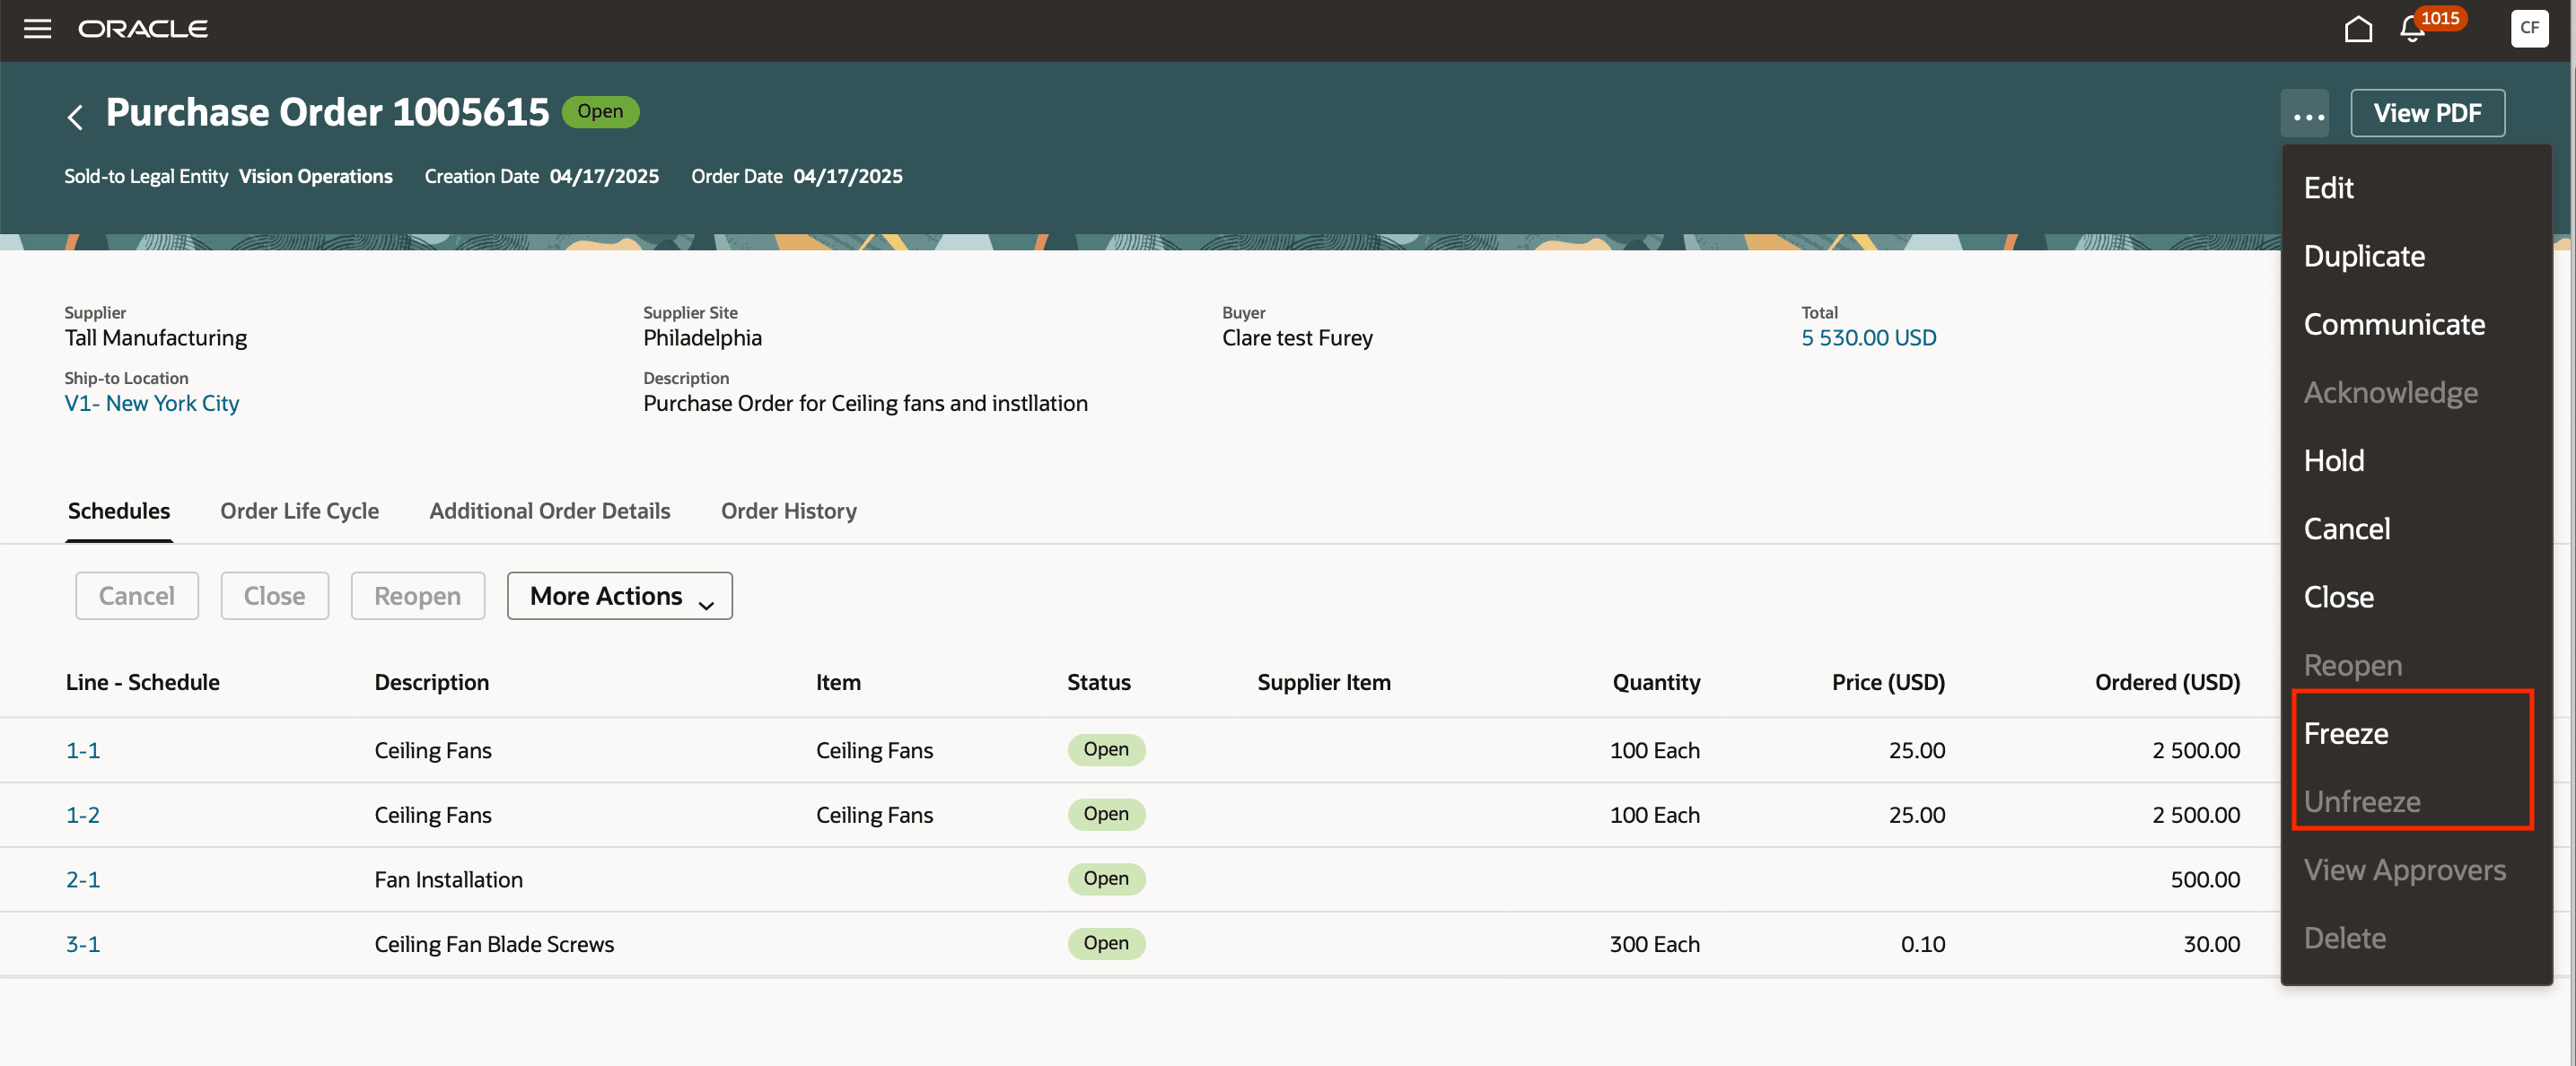Go to the home page icon
The image size is (2576, 1066).
tap(2357, 29)
